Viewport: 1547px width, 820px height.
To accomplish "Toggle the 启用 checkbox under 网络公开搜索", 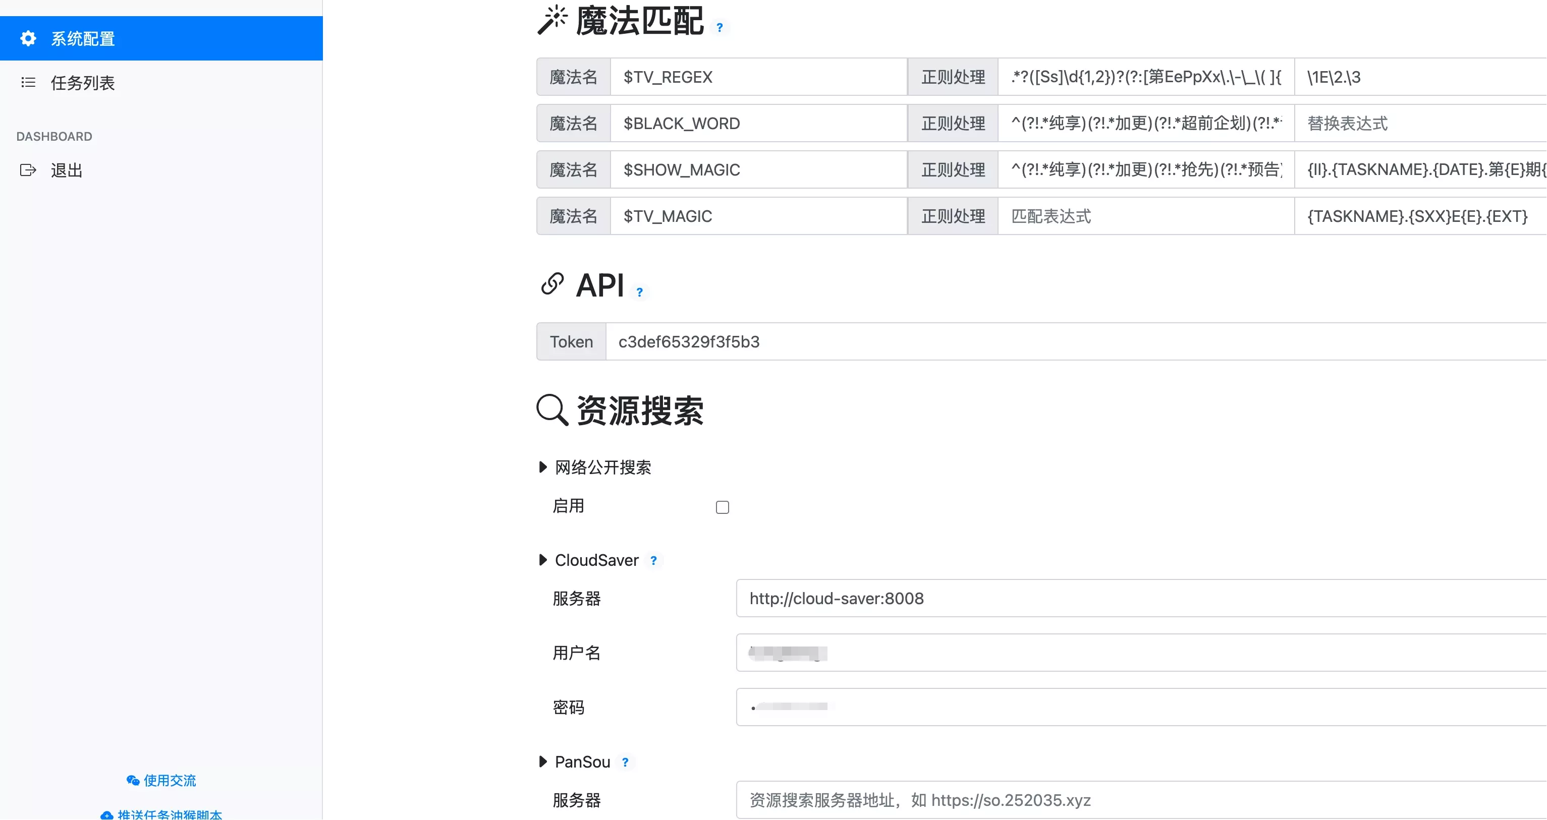I will [723, 508].
